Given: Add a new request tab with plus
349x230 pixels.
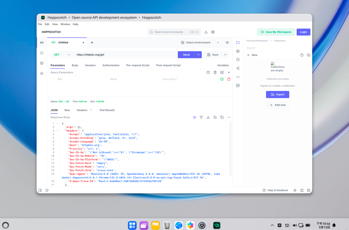Looking at the screenshot, I should (92, 43).
